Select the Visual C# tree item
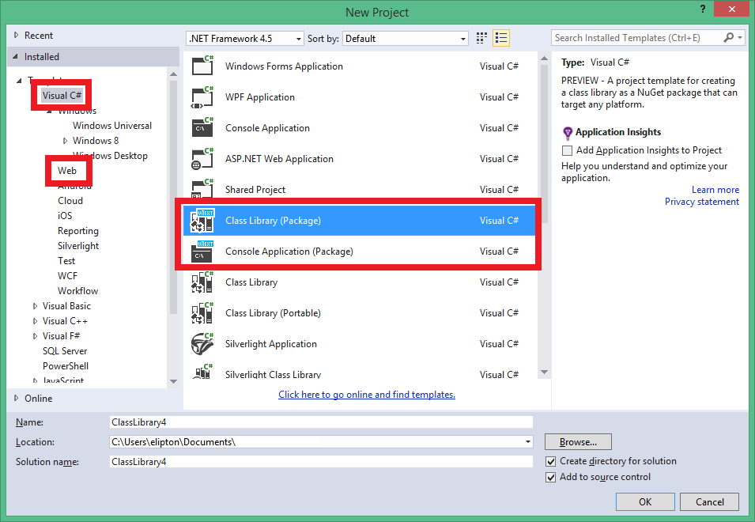 pos(62,96)
